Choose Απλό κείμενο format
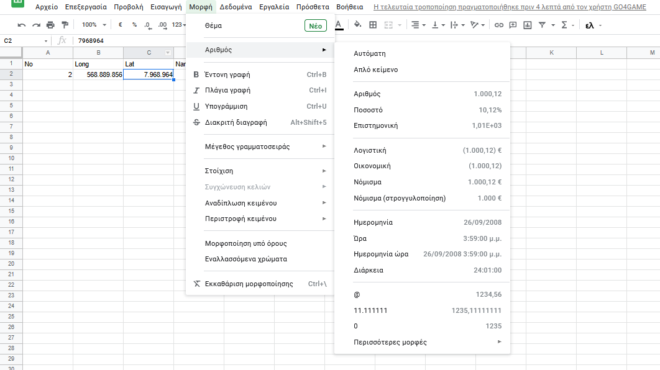This screenshot has height=370, width=660. point(422,70)
